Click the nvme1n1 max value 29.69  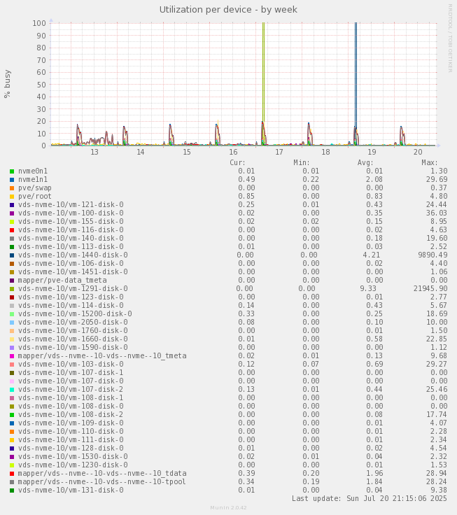point(437,180)
